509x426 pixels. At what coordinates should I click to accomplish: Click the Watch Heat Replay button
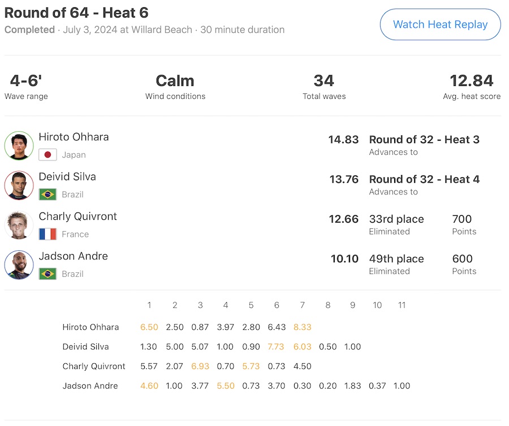pyautogui.click(x=440, y=25)
